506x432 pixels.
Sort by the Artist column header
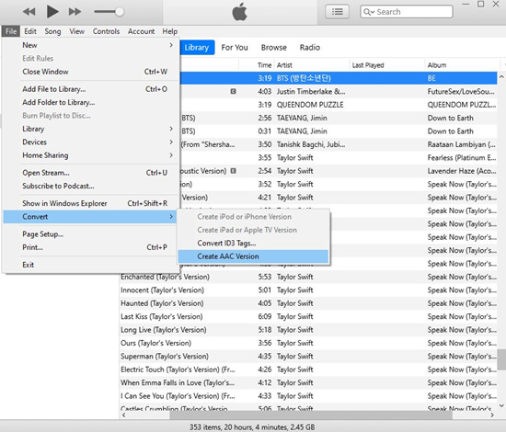[x=284, y=65]
